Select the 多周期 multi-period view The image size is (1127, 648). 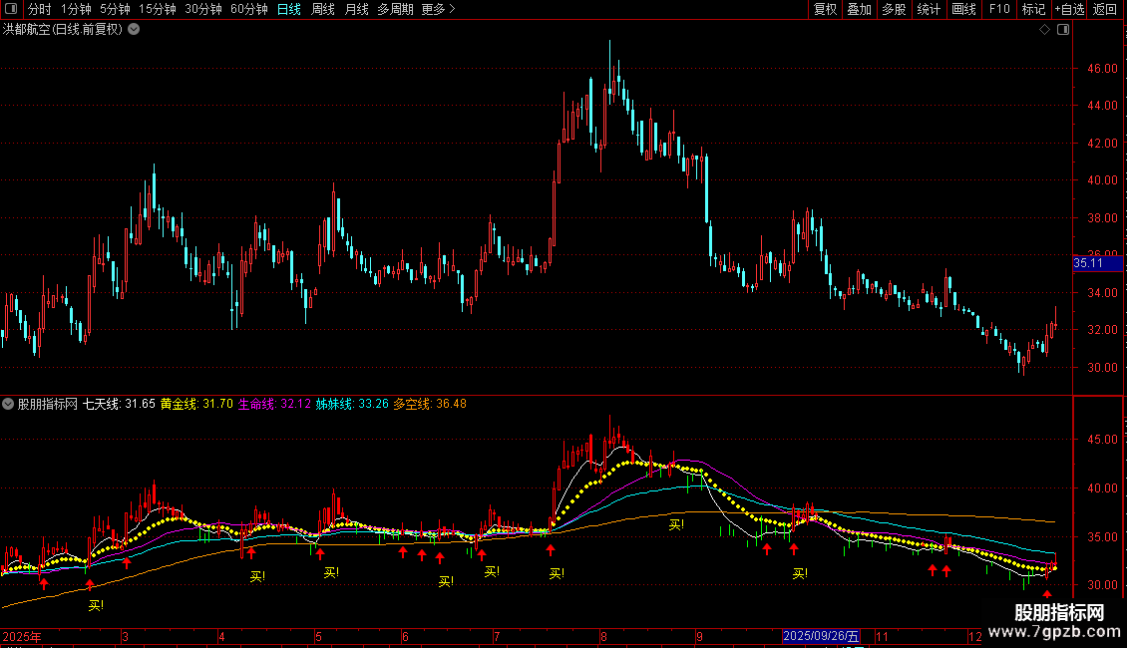(x=394, y=10)
